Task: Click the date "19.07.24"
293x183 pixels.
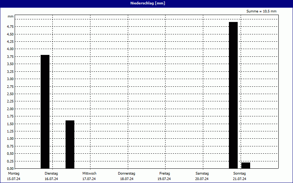Action: pos(164,179)
